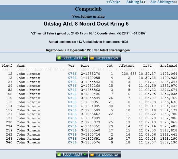
Task: Open club 0766 link in row Plcyf 262
Action: tap(72, 134)
